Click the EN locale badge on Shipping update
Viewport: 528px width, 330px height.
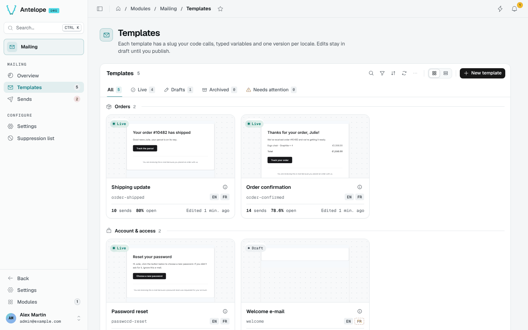pyautogui.click(x=214, y=197)
